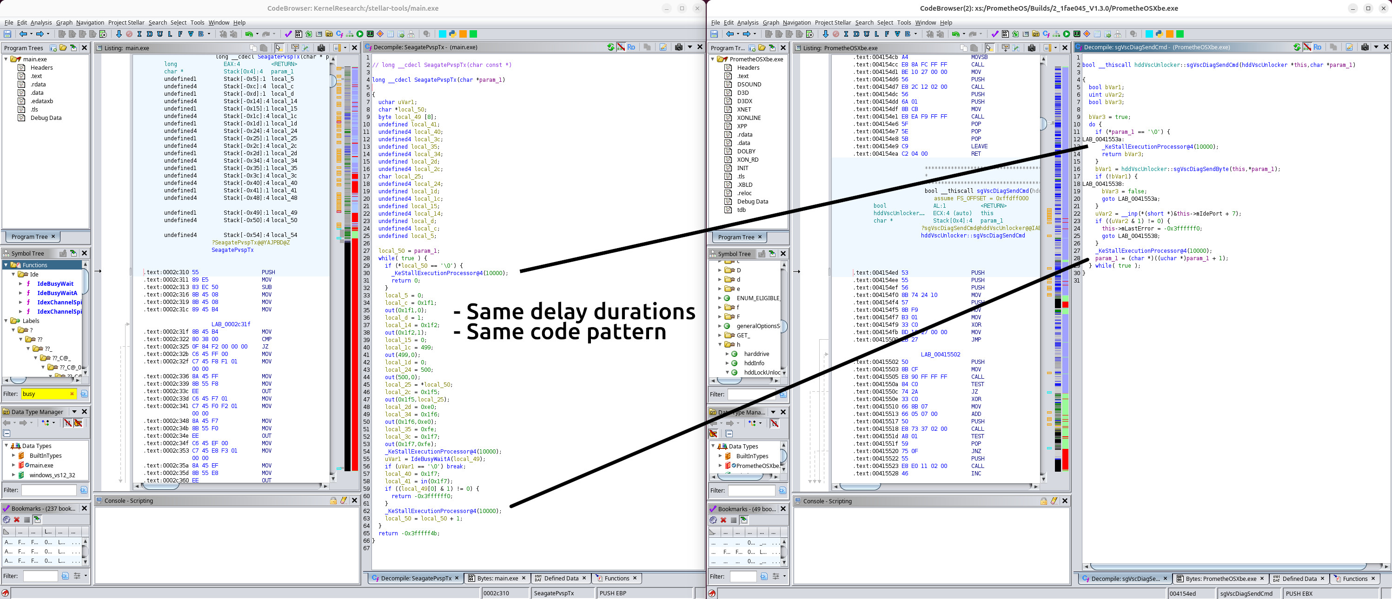The height and width of the screenshot is (599, 1392).
Task: Expand IdeBusyWait function in Symbol Tree
Action: [x=20, y=283]
